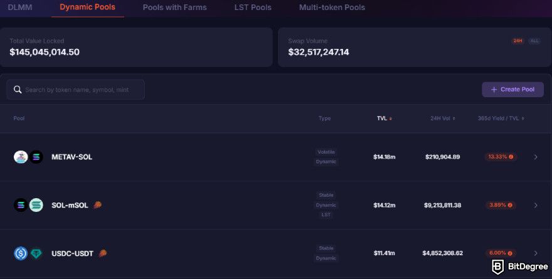This screenshot has height=279, width=552.
Task: Sort pools by TVL column
Action: pyautogui.click(x=385, y=118)
